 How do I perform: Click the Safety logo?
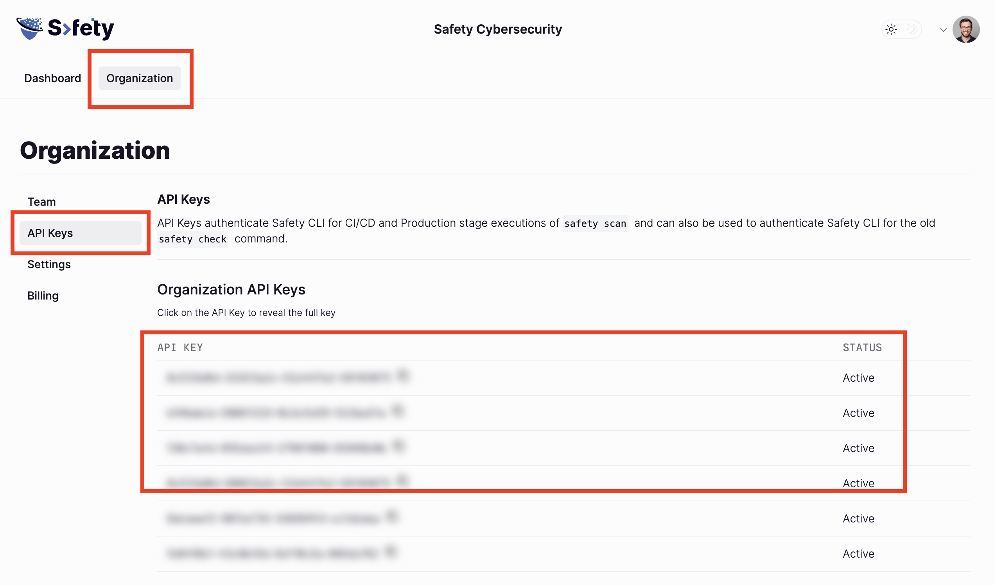[x=65, y=29]
